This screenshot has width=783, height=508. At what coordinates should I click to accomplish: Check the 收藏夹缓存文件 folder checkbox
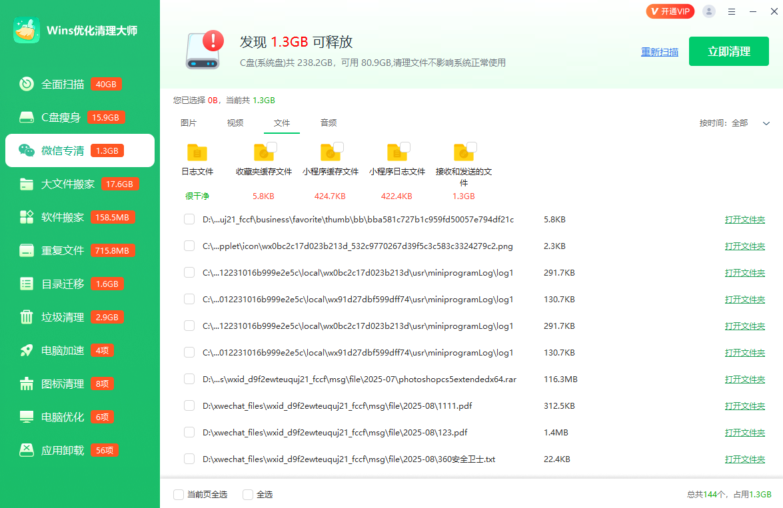point(272,147)
